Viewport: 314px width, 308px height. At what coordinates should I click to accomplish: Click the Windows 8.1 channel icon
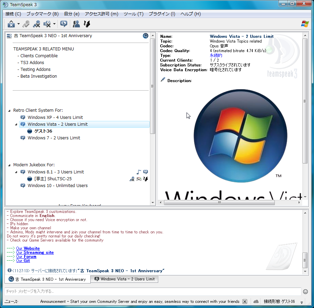point(23,172)
